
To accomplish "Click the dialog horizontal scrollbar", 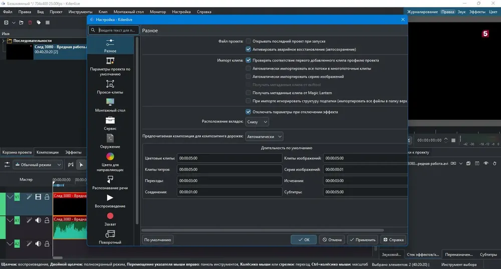I will click(263, 230).
